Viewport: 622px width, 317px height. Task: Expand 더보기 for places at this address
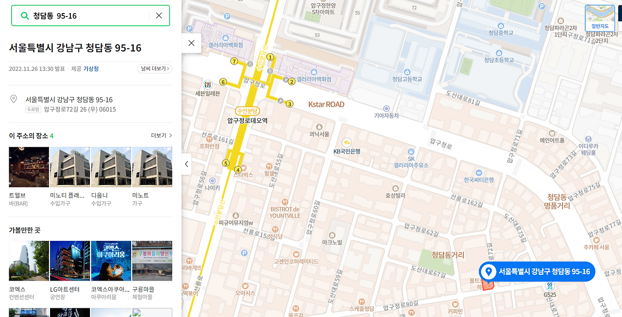[161, 135]
